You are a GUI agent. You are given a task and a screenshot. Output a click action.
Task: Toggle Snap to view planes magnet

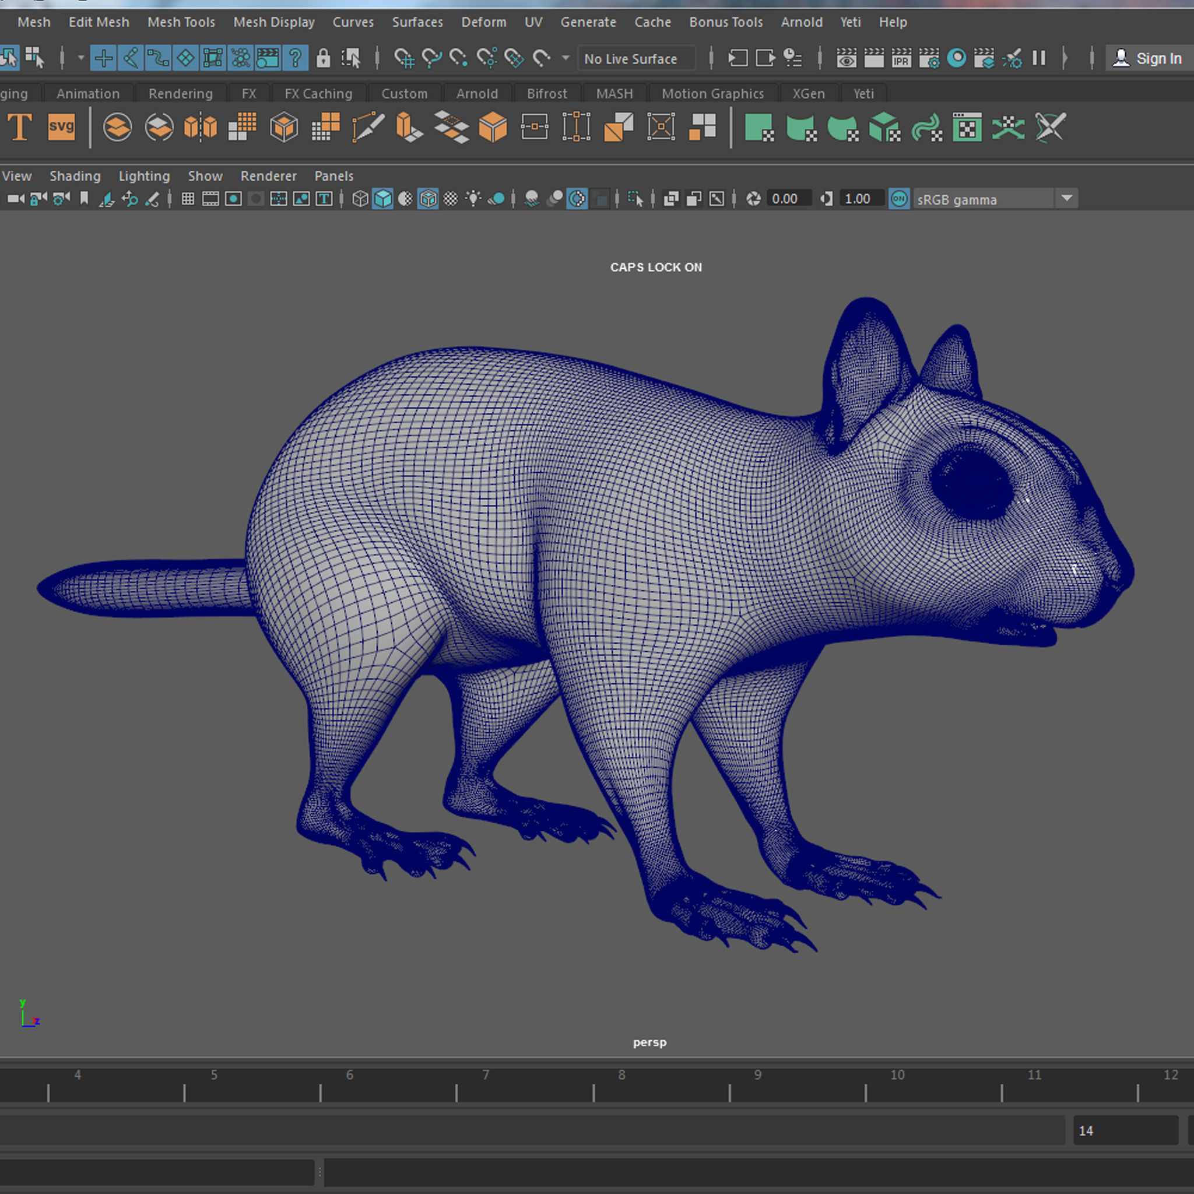tap(514, 59)
